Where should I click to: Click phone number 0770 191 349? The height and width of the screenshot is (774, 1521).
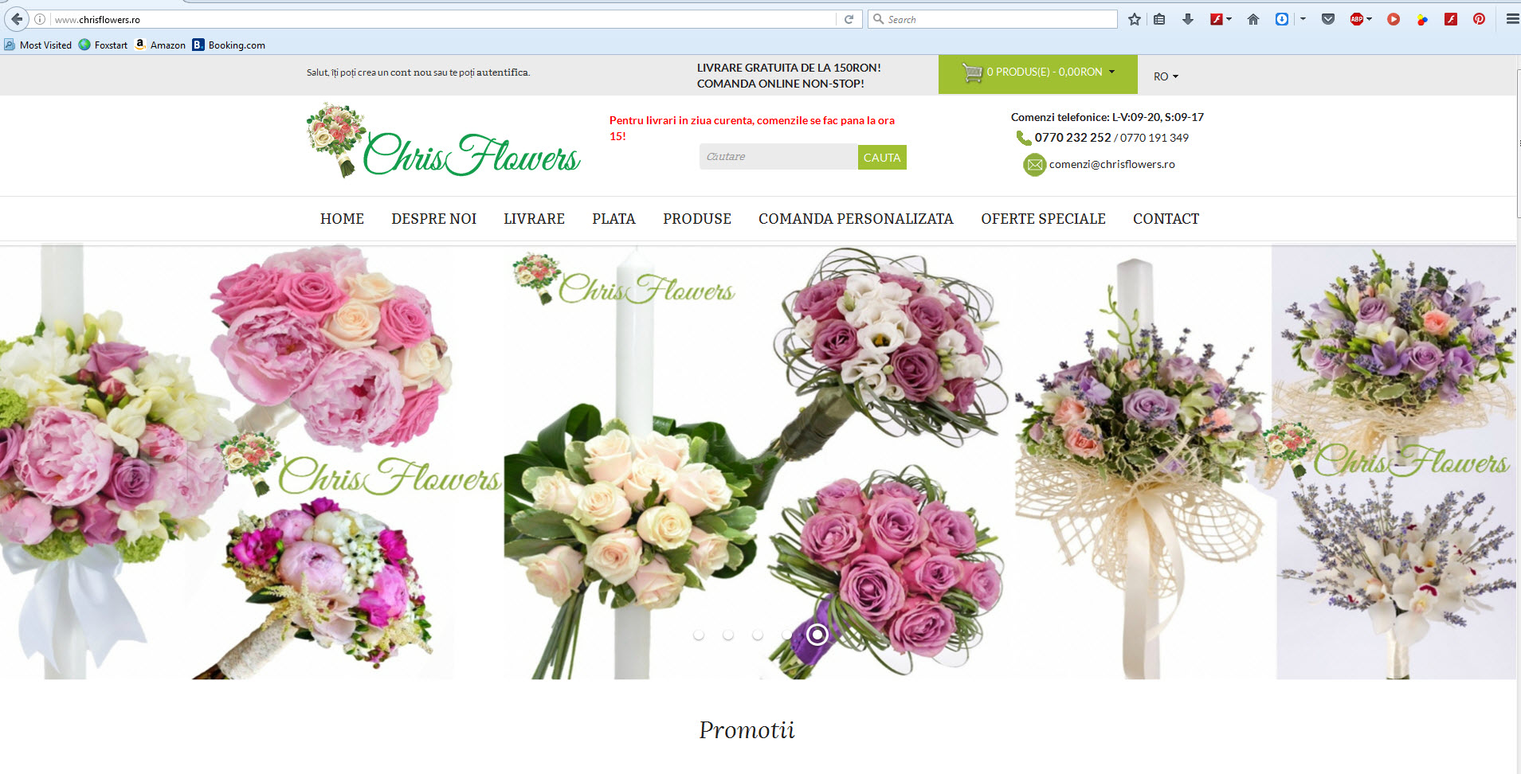[x=1154, y=138]
